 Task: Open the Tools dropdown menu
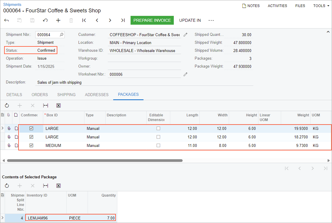pos(321,6)
